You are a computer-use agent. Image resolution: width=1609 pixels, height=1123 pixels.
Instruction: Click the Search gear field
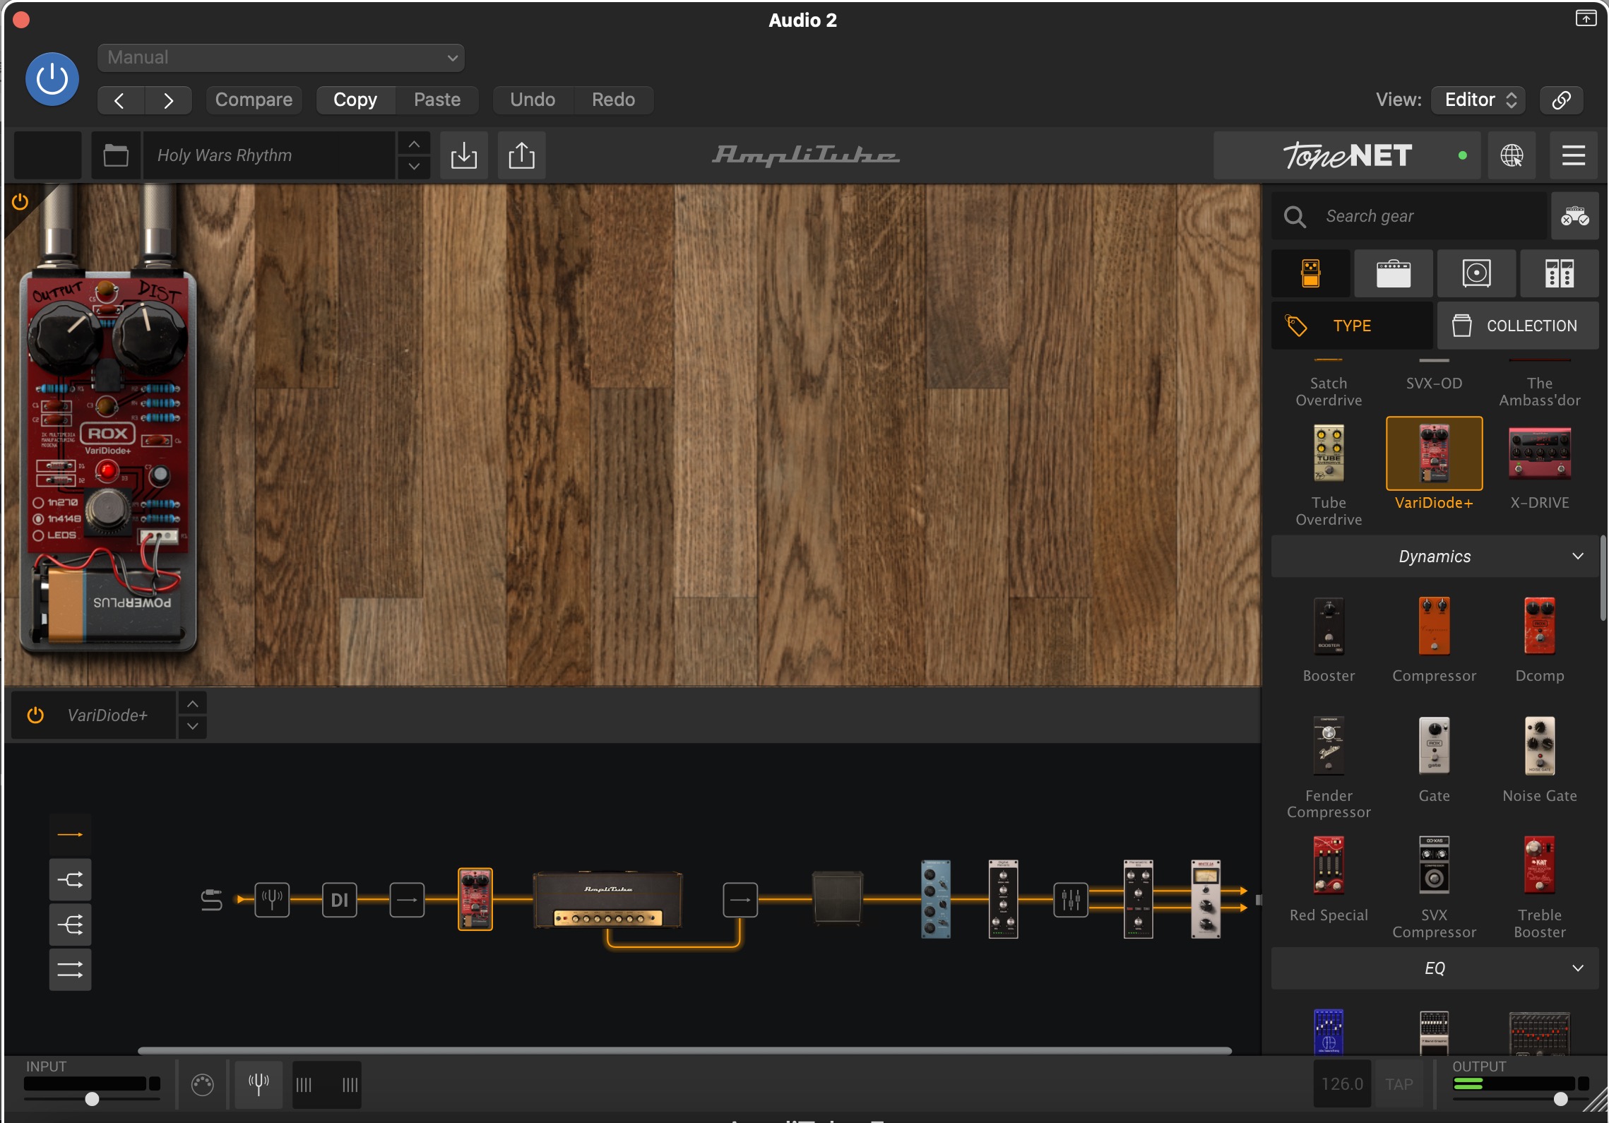click(x=1409, y=216)
